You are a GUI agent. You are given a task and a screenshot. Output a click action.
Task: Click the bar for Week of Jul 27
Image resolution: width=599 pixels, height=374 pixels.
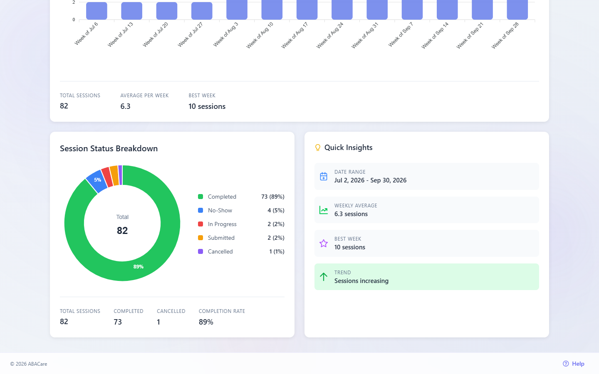tap(202, 10)
